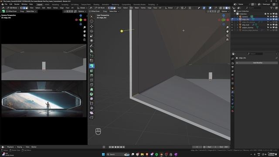Image resolution: width=279 pixels, height=157 pixels.
Task: Toggle subject_dummy eye visibility in outliner
Action: click(271, 27)
